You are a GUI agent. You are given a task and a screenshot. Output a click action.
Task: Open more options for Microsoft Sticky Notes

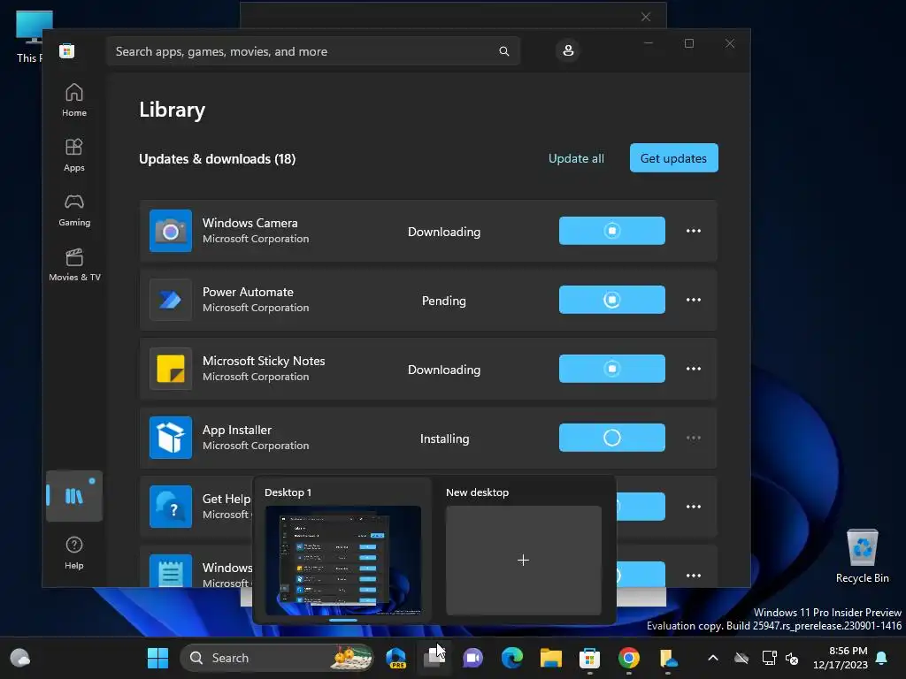point(694,369)
